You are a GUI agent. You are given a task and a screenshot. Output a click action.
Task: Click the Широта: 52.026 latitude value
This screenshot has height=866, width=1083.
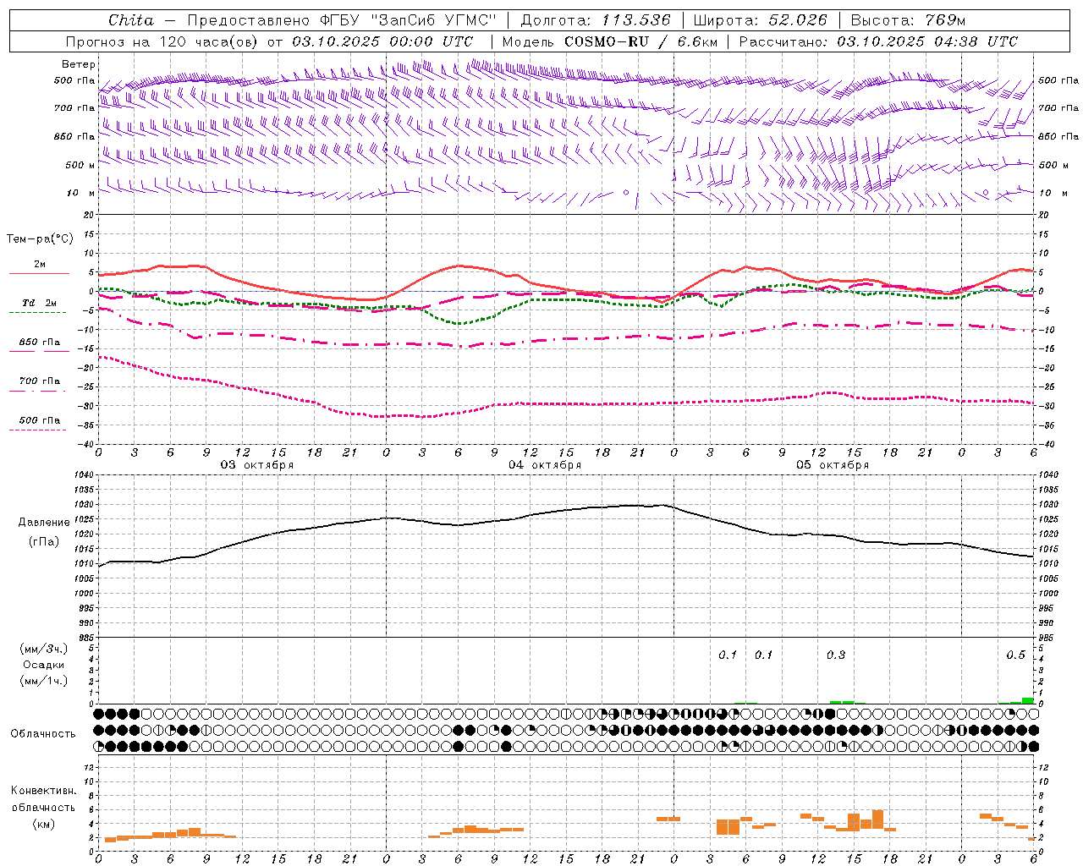point(760,20)
